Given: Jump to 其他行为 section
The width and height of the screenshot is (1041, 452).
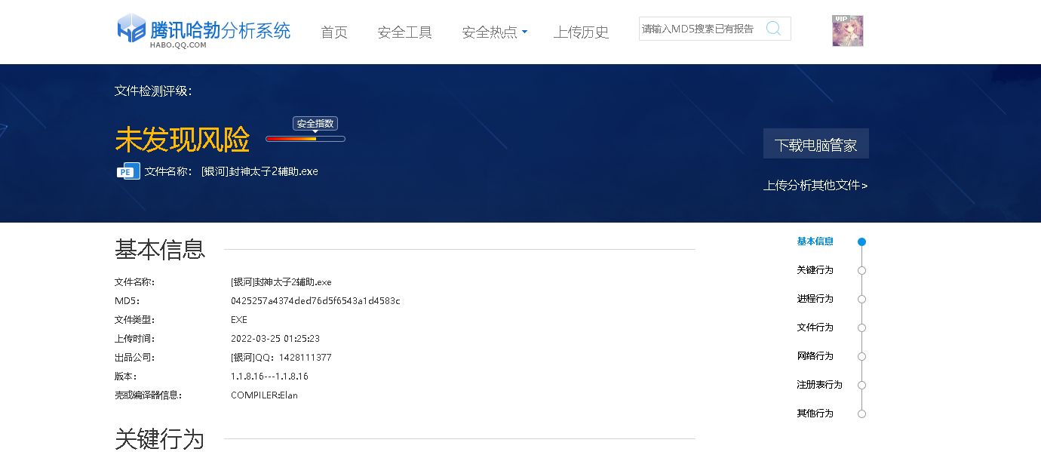Looking at the screenshot, I should click(815, 414).
